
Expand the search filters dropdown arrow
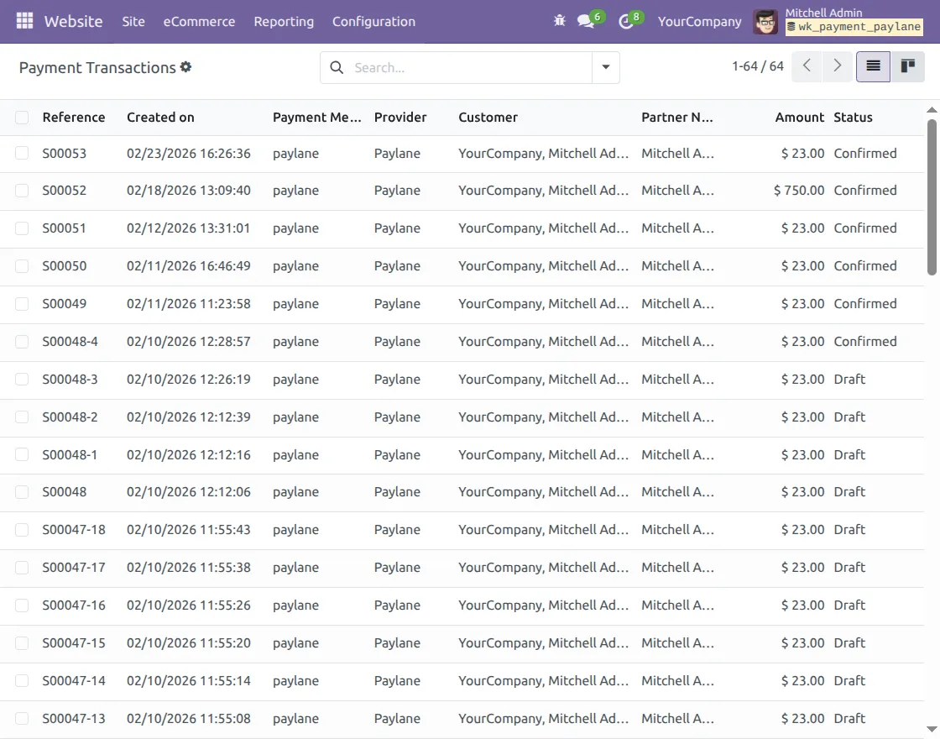point(605,66)
